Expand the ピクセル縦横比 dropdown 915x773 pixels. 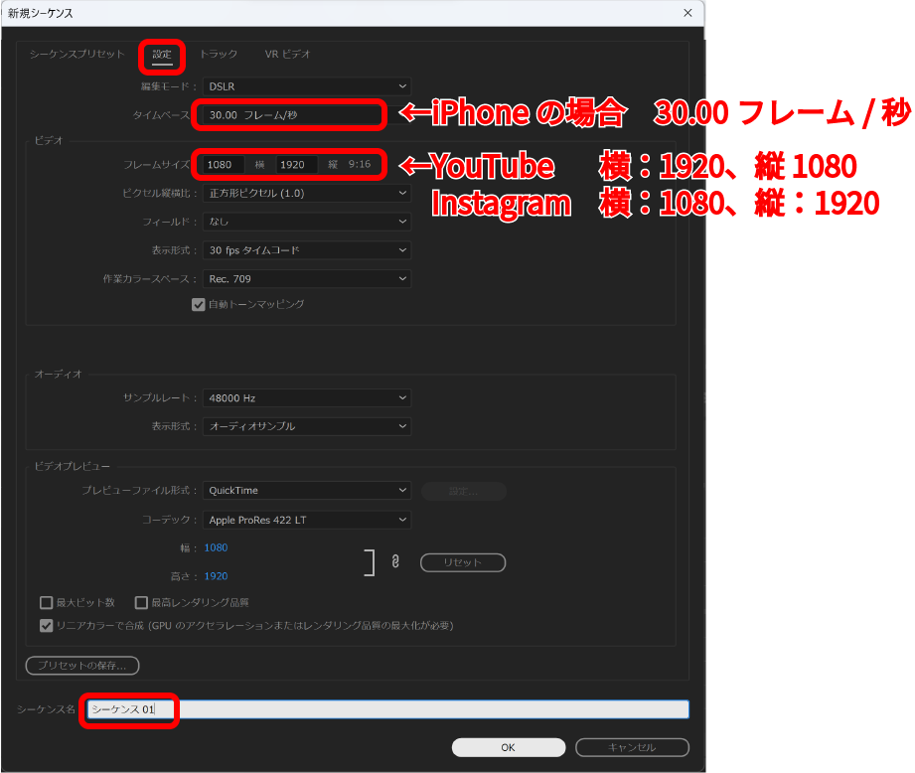[306, 193]
